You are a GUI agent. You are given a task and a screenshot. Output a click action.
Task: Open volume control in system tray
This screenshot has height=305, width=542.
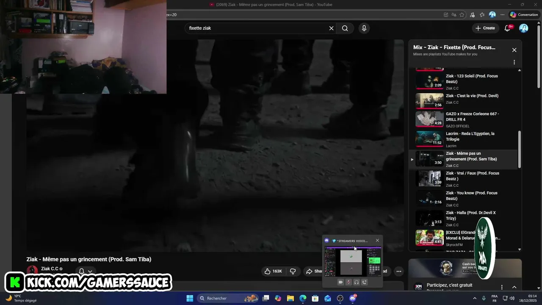512,298
